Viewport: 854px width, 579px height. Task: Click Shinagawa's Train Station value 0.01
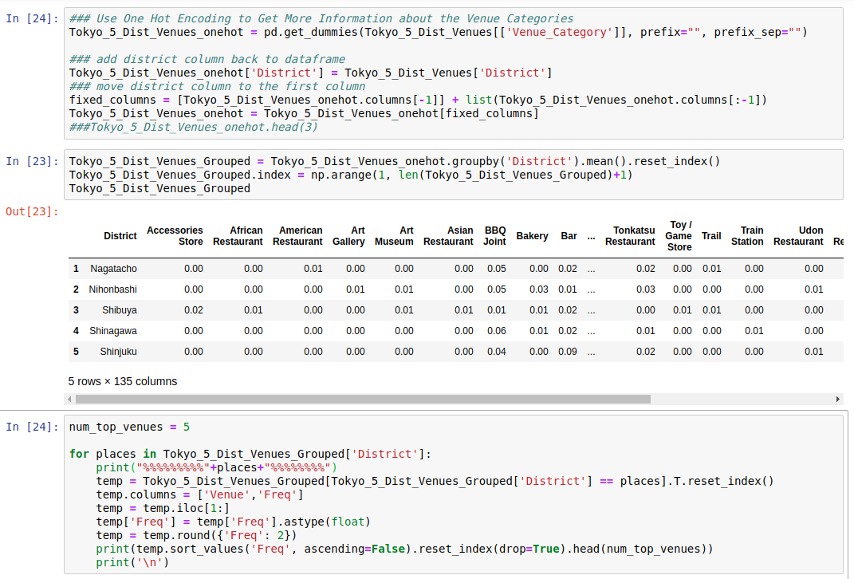click(754, 331)
